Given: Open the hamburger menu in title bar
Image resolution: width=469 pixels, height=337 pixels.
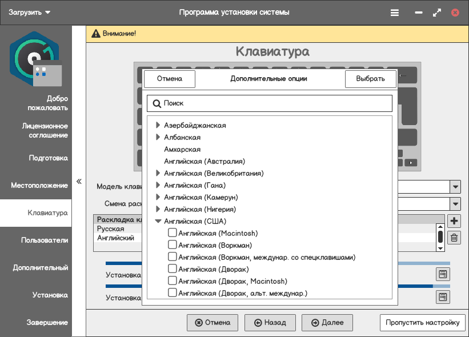Looking at the screenshot, I should [x=395, y=12].
